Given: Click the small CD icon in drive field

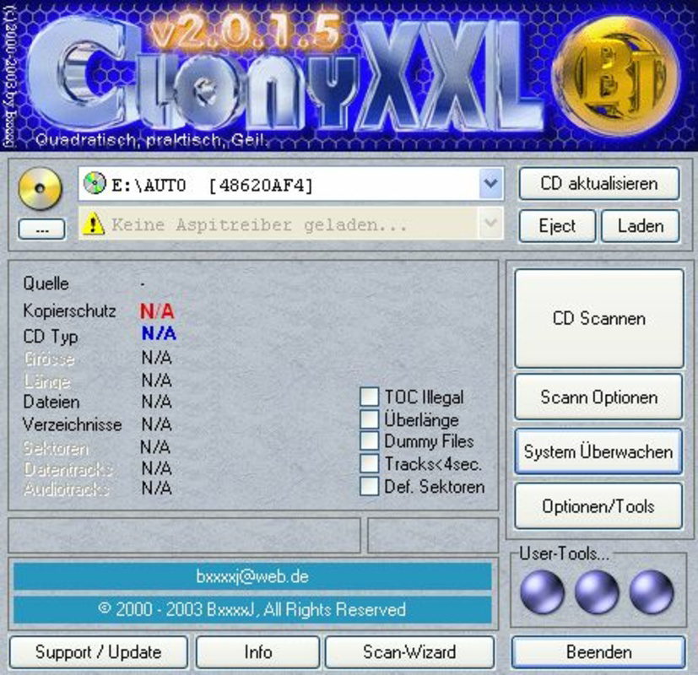Looking at the screenshot, I should coord(95,183).
